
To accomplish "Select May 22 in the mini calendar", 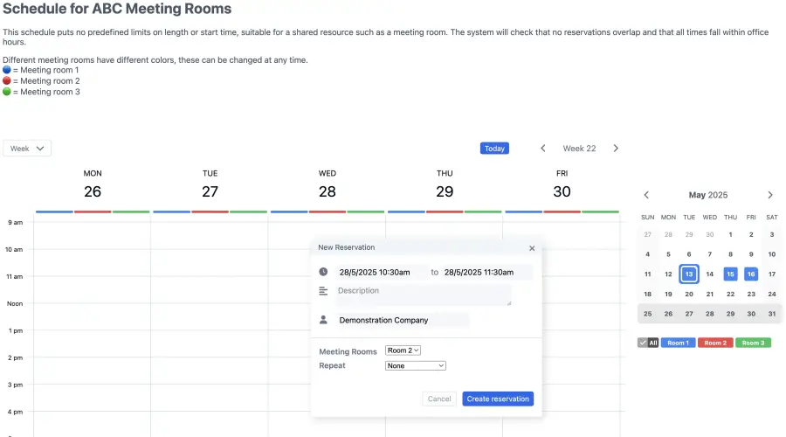I will pyautogui.click(x=730, y=294).
